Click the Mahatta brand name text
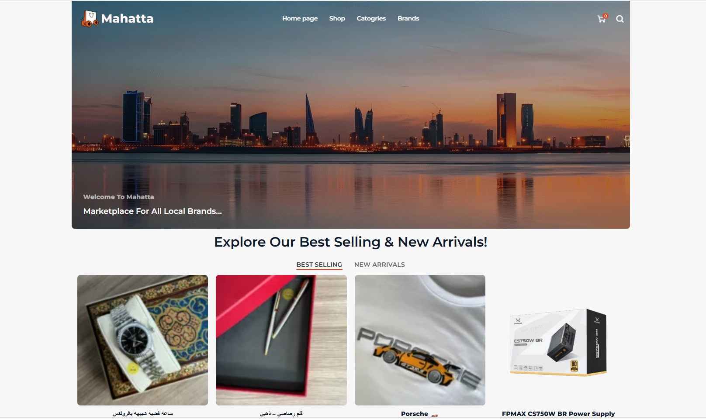 click(127, 19)
